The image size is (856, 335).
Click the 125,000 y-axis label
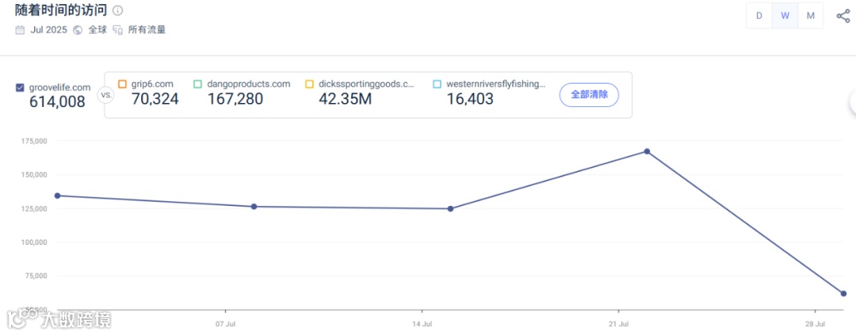(36, 208)
